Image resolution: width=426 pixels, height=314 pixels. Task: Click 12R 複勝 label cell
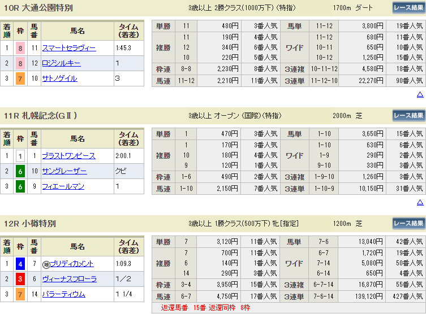pos(163,263)
